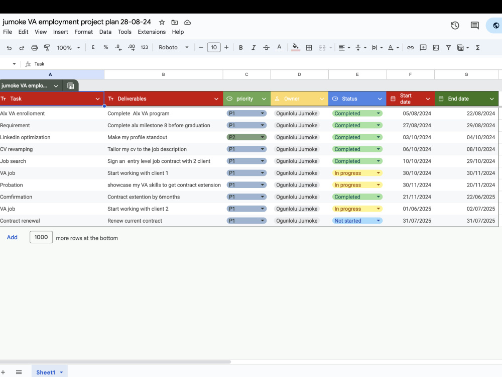Open table views icon in toolbar
Viewport: 502px width, 377px height.
[x=463, y=48]
